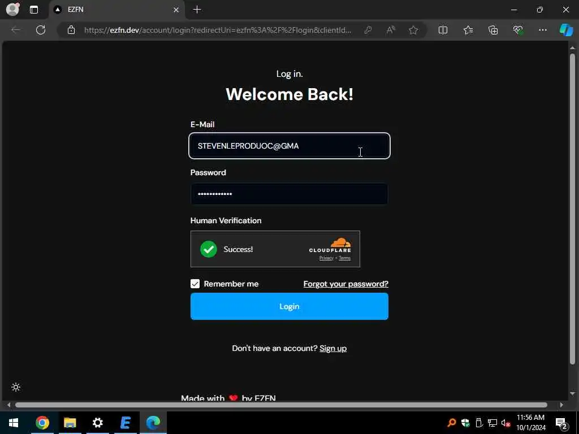Open the Sign up link
Viewport: 579px width, 434px height.
[332, 348]
